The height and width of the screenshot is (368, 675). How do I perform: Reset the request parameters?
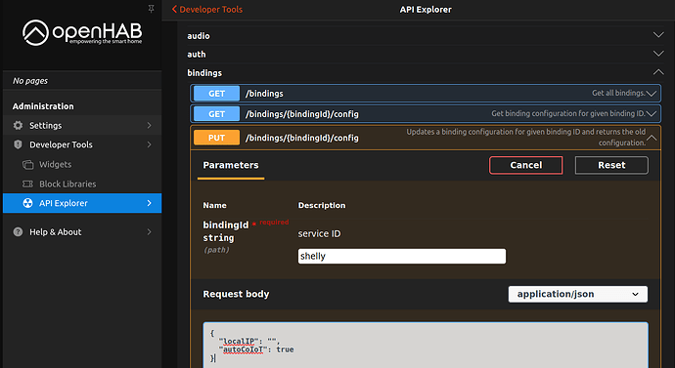point(611,165)
